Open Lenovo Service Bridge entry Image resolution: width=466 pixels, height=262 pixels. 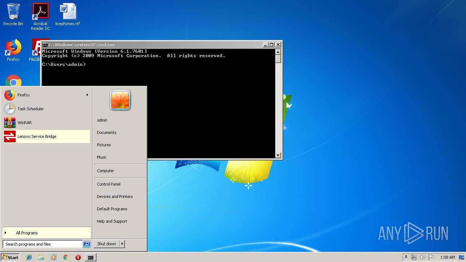pyautogui.click(x=47, y=136)
